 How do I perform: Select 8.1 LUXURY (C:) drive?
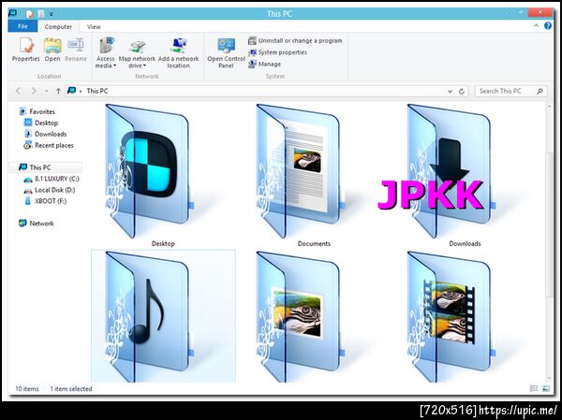[52, 179]
